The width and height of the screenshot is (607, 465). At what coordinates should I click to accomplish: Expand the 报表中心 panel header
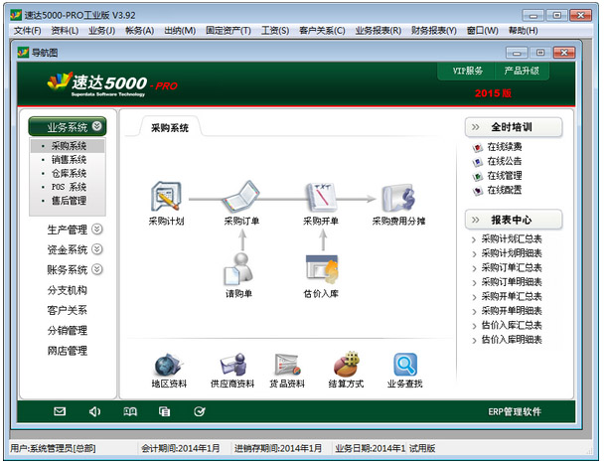[x=514, y=220]
